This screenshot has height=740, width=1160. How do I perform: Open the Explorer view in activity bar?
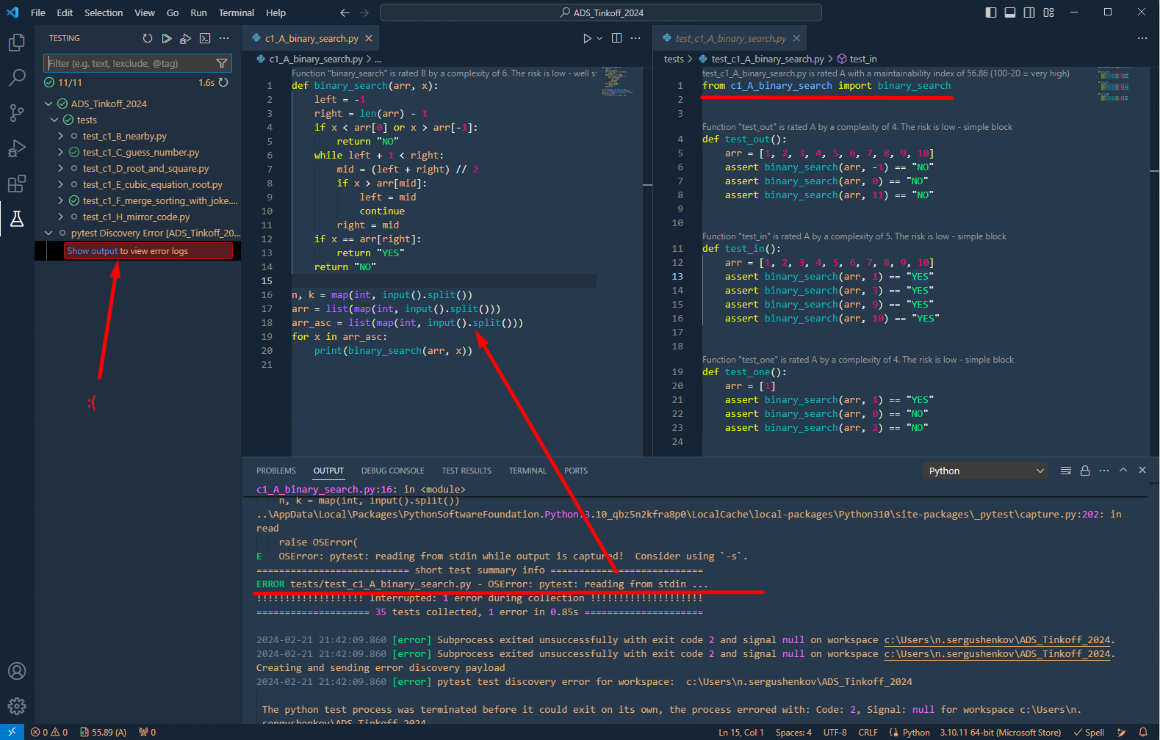click(x=16, y=43)
